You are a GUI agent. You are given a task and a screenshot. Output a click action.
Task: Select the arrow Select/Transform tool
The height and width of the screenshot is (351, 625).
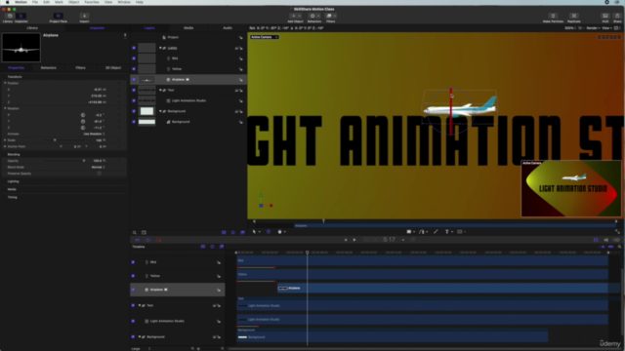[254, 232]
